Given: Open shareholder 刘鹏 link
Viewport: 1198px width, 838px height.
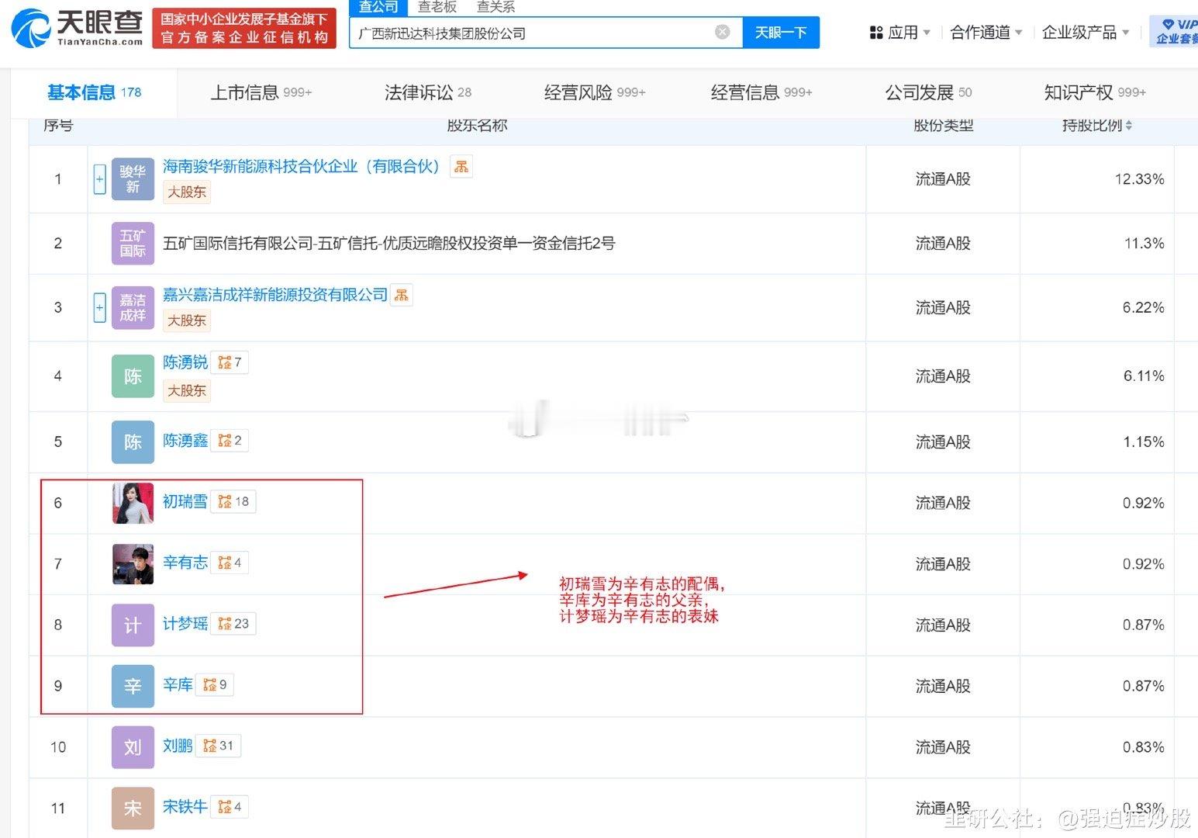Looking at the screenshot, I should 178,746.
